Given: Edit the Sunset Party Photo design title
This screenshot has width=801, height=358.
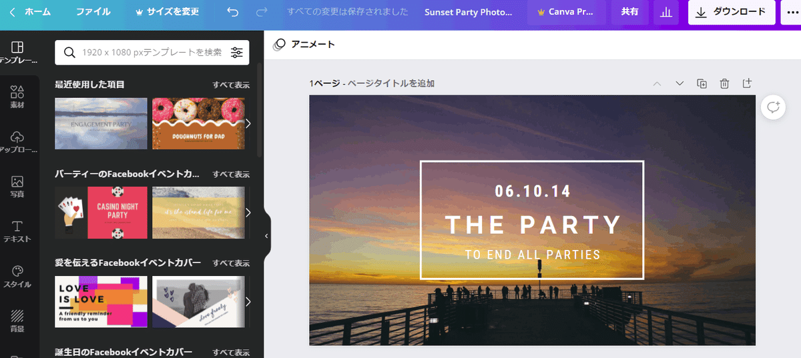Looking at the screenshot, I should pos(469,12).
